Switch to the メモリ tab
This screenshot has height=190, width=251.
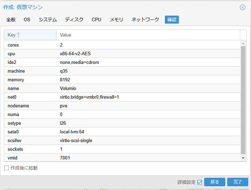[x=116, y=19]
